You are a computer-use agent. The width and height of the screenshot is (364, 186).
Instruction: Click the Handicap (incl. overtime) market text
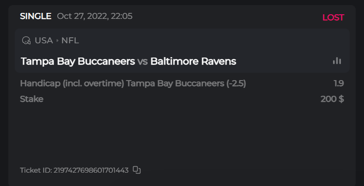pos(72,84)
